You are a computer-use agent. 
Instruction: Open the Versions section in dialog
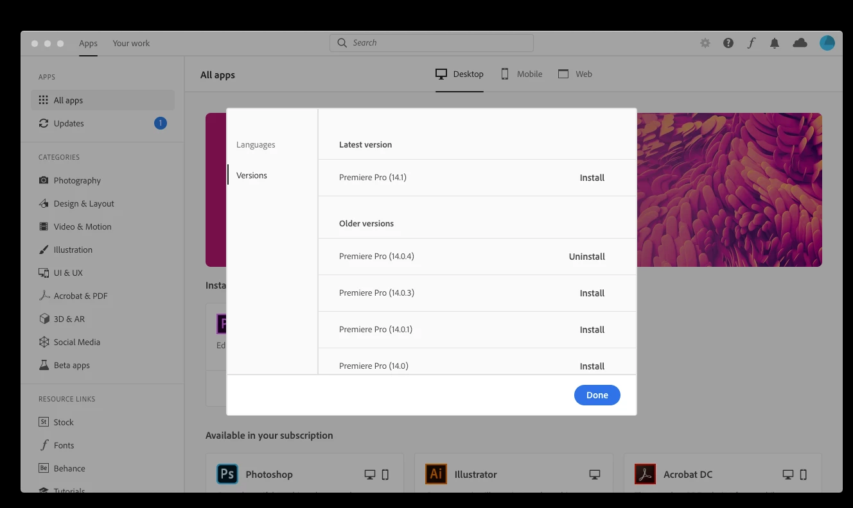tap(252, 175)
